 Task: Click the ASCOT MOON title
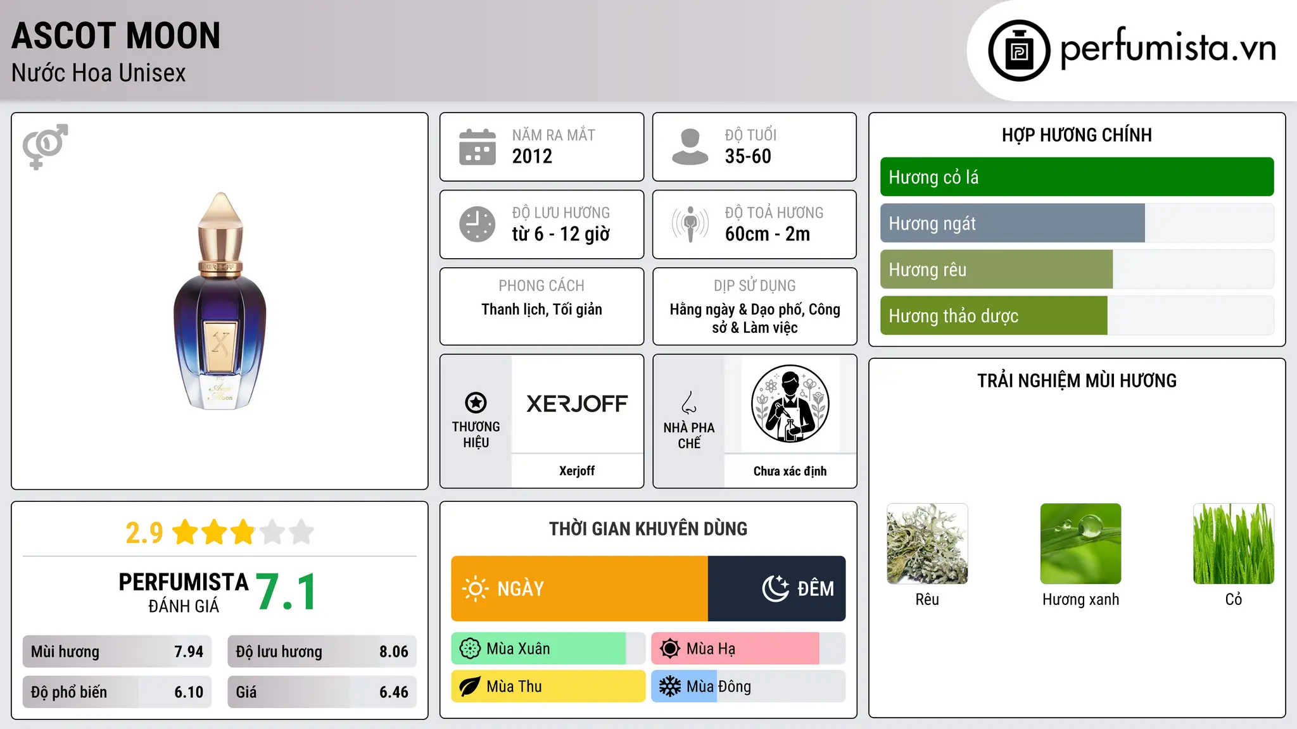[x=116, y=35]
